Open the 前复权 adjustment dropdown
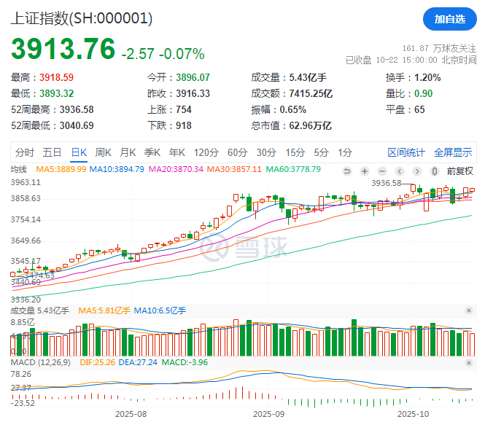 point(459,171)
